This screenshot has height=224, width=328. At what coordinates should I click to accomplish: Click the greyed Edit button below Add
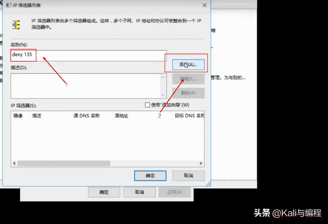[x=188, y=79]
